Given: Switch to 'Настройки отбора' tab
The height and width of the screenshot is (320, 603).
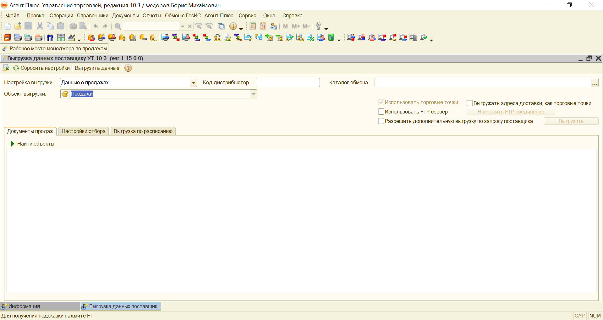Looking at the screenshot, I should point(84,131).
